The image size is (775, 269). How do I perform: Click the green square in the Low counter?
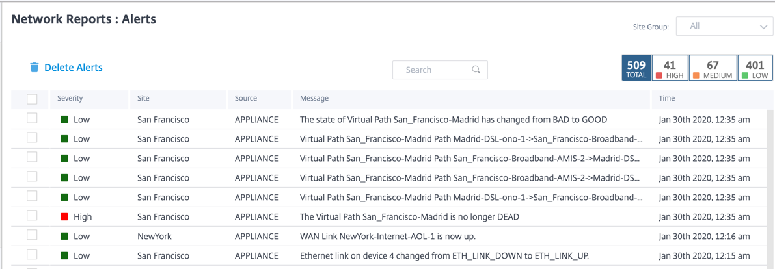coord(744,75)
